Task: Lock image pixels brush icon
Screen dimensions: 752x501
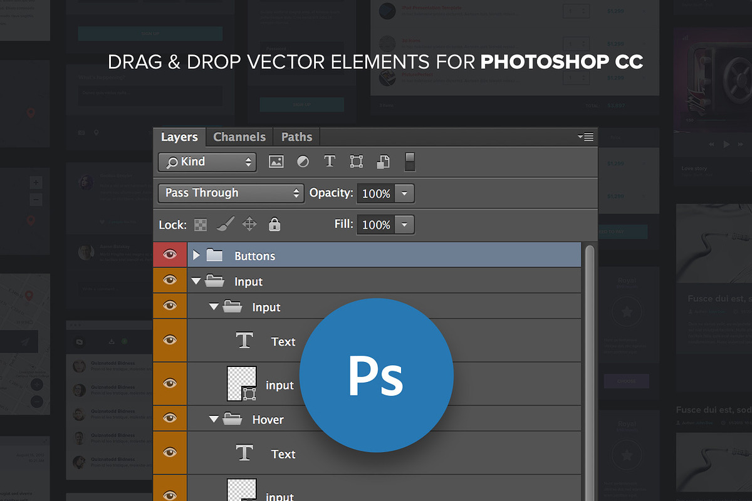Action: click(x=225, y=224)
